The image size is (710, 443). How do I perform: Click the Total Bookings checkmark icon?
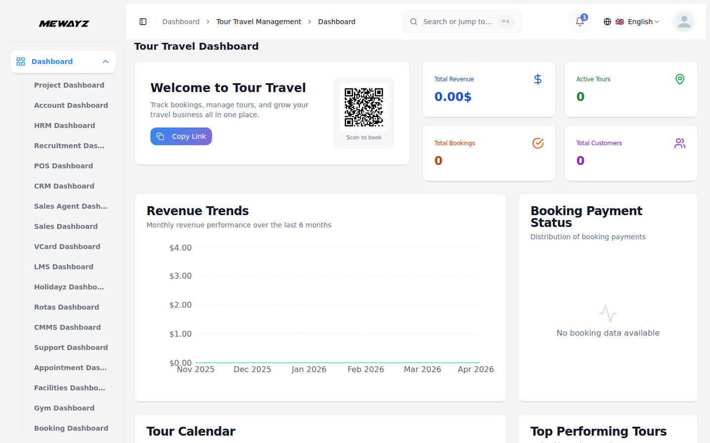tap(537, 143)
